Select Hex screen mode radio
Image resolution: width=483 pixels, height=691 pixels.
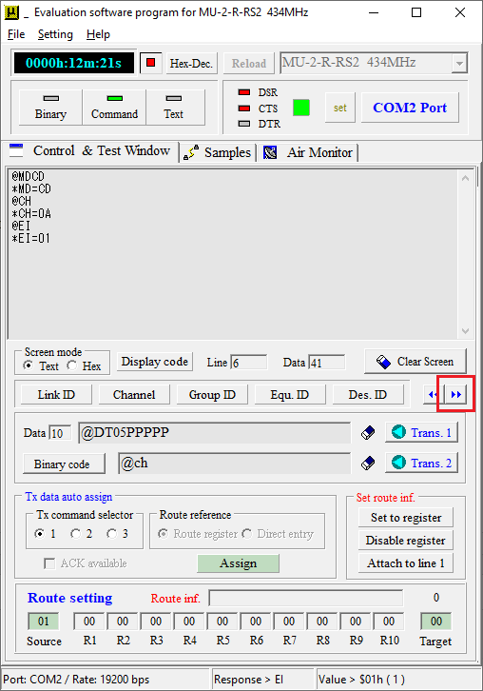(x=71, y=365)
